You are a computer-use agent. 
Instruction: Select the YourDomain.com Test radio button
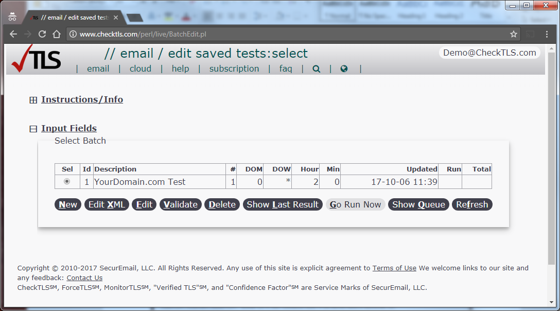coord(67,182)
